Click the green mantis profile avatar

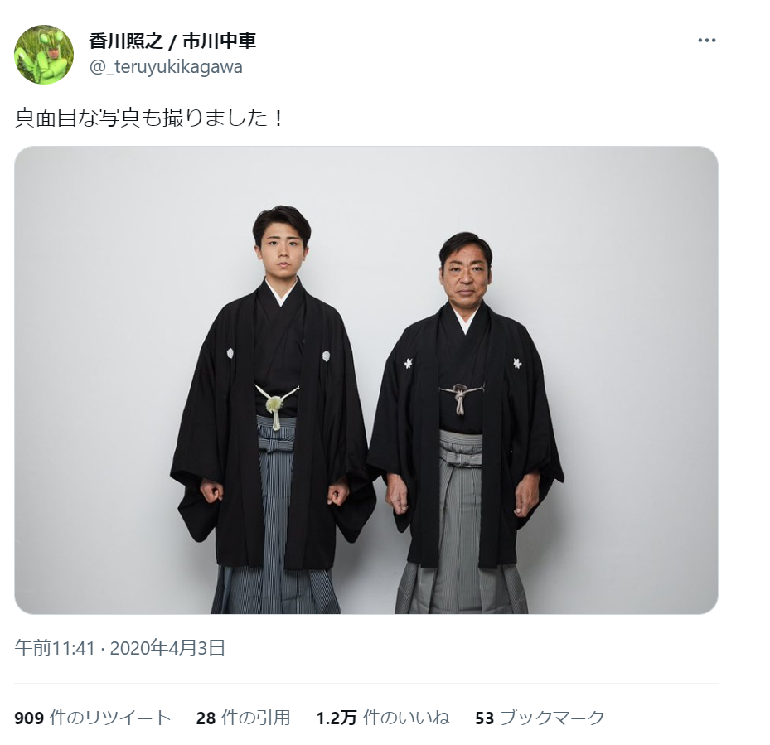pos(44,55)
